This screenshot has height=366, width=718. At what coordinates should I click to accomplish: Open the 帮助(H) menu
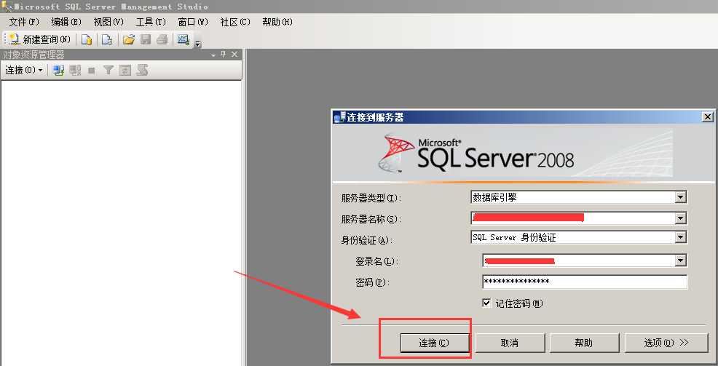tap(277, 22)
